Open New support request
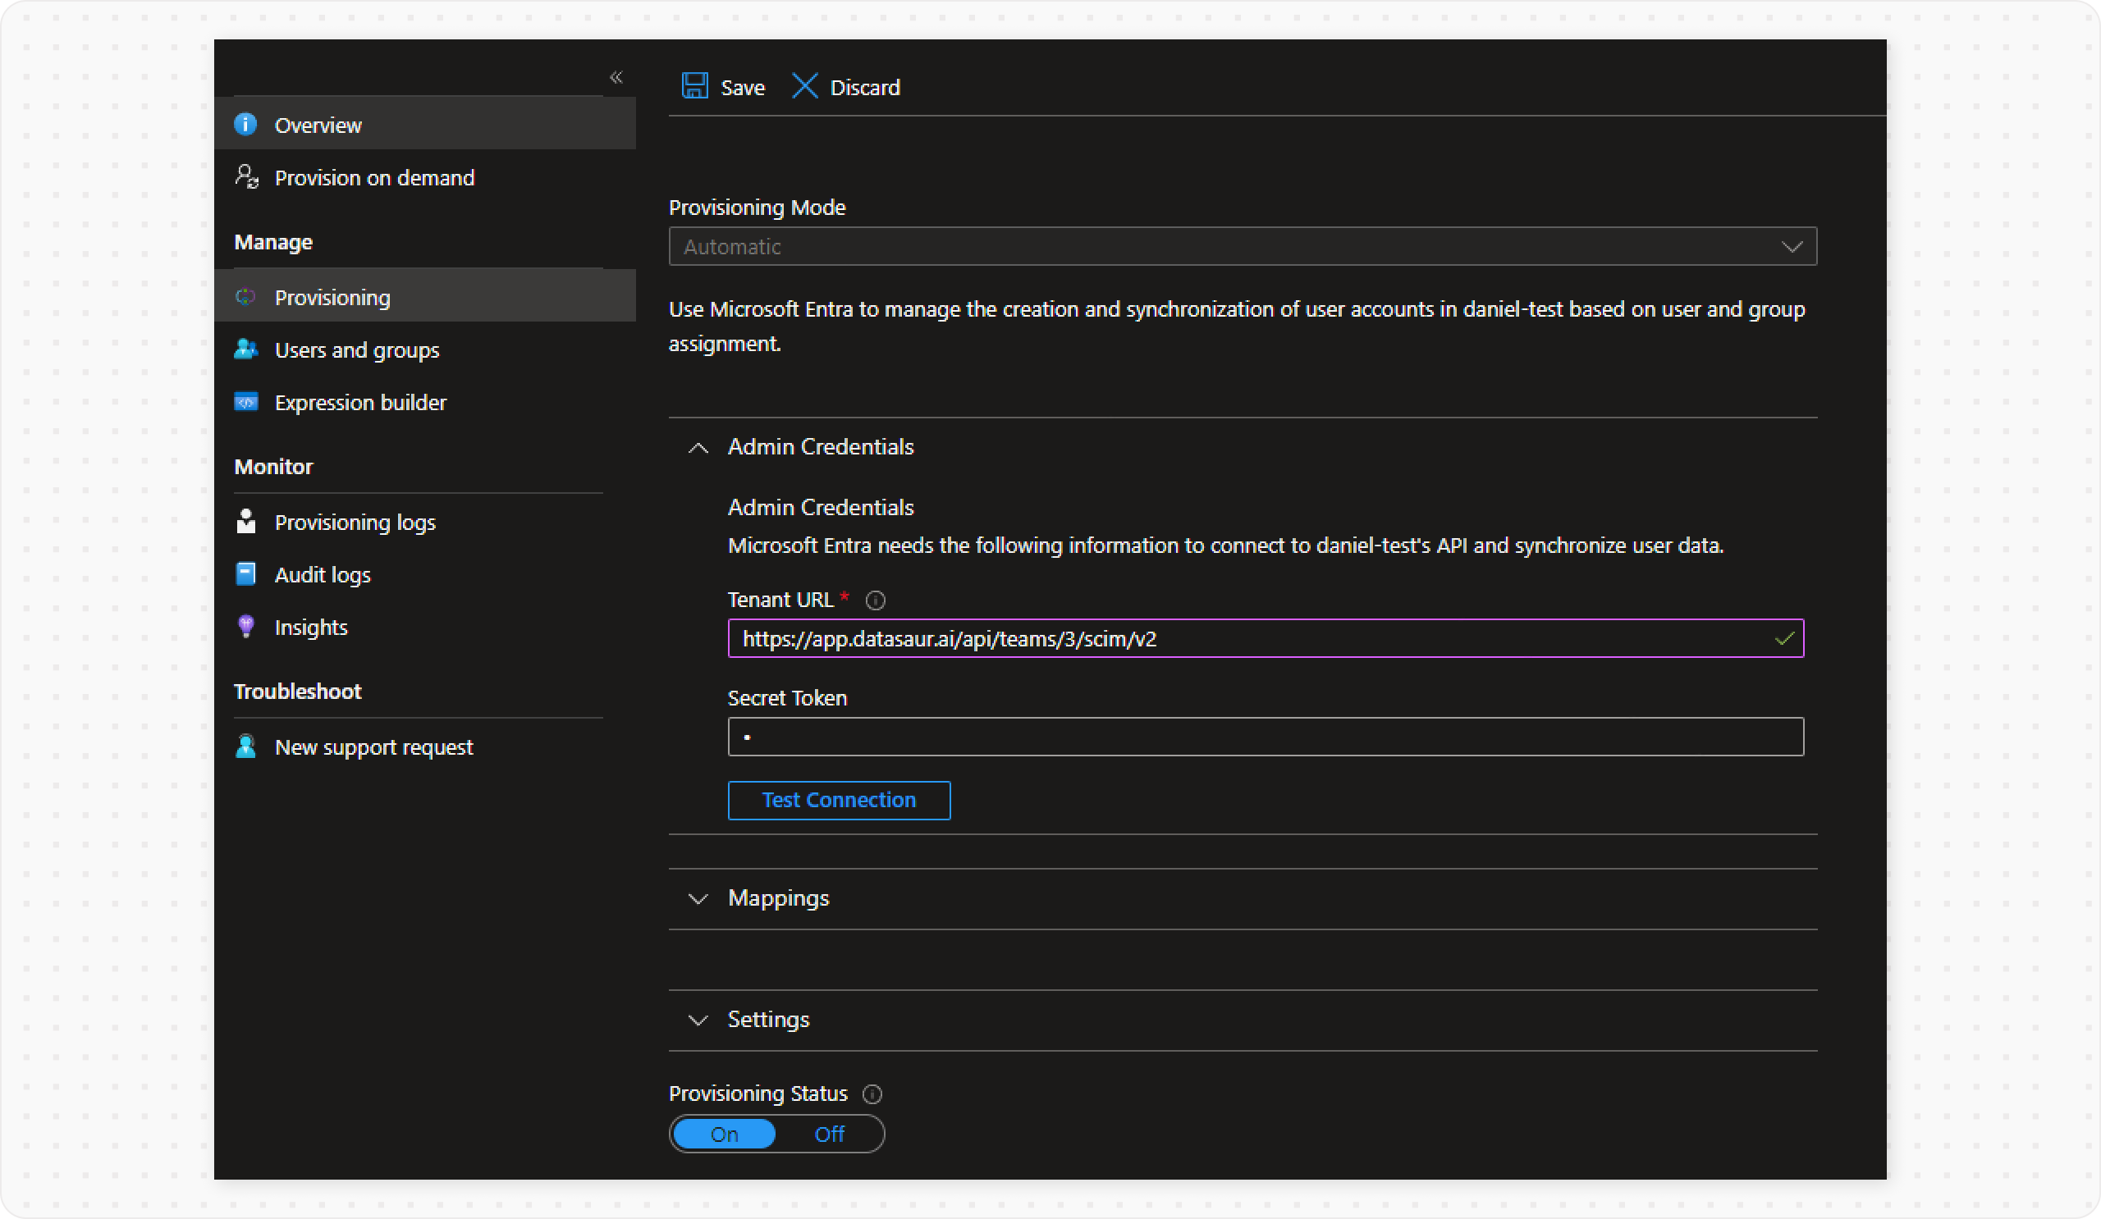2101x1219 pixels. pos(373,747)
